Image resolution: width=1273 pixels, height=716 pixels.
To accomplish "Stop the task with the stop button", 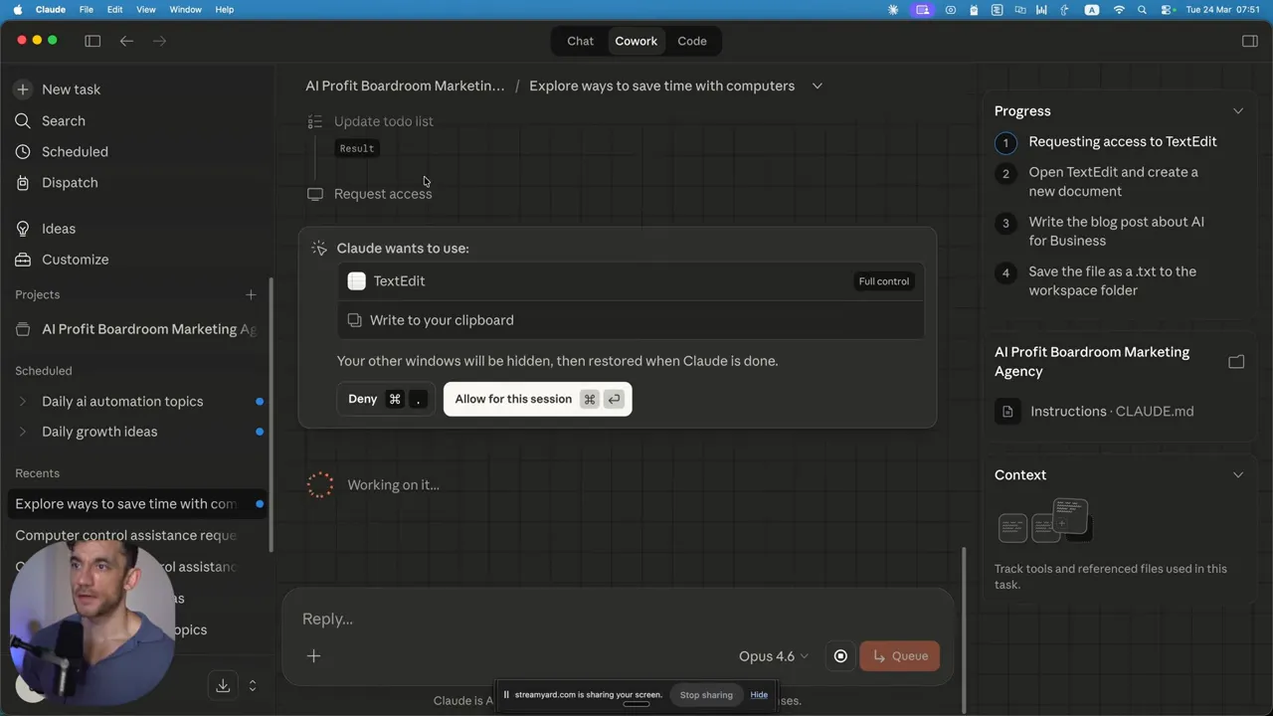I will (x=840, y=656).
